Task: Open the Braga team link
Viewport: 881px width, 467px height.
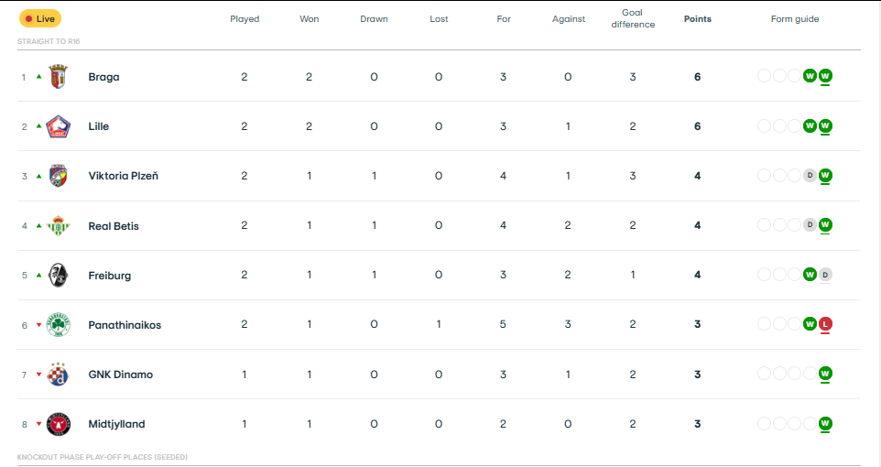Action: coord(103,77)
